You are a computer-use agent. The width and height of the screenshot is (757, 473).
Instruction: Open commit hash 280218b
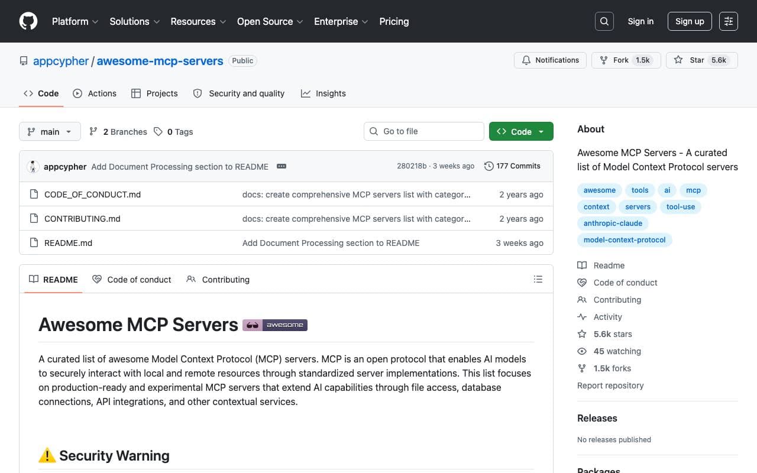click(x=412, y=166)
